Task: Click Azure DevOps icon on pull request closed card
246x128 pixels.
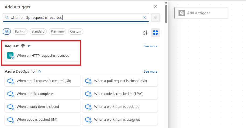Action: (88, 81)
